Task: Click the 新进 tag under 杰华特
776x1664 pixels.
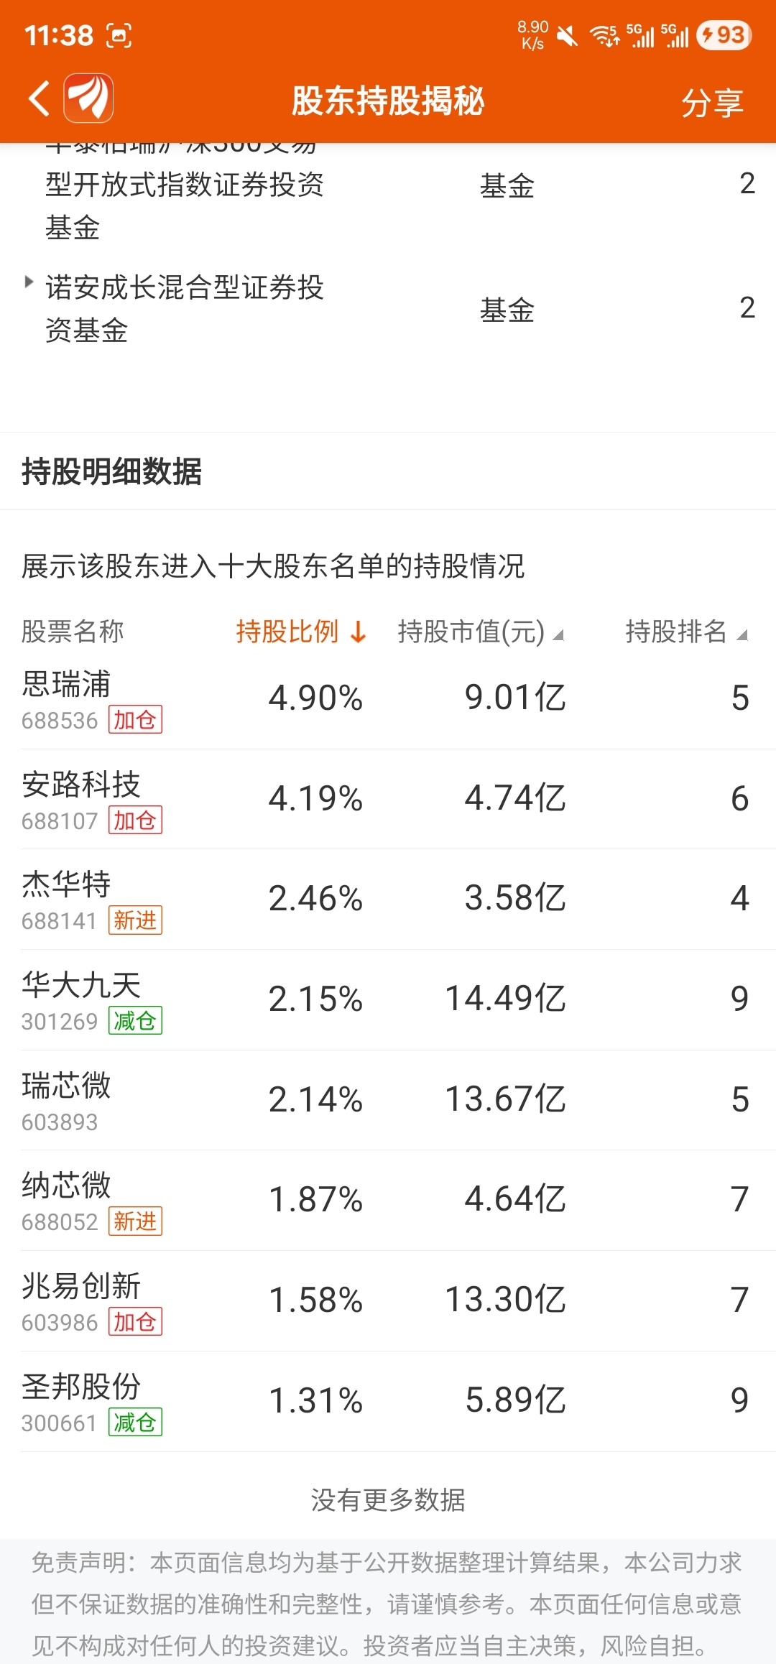Action: (135, 920)
